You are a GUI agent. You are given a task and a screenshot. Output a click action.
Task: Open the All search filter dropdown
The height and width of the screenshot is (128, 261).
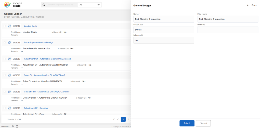pyautogui.click(x=89, y=5)
